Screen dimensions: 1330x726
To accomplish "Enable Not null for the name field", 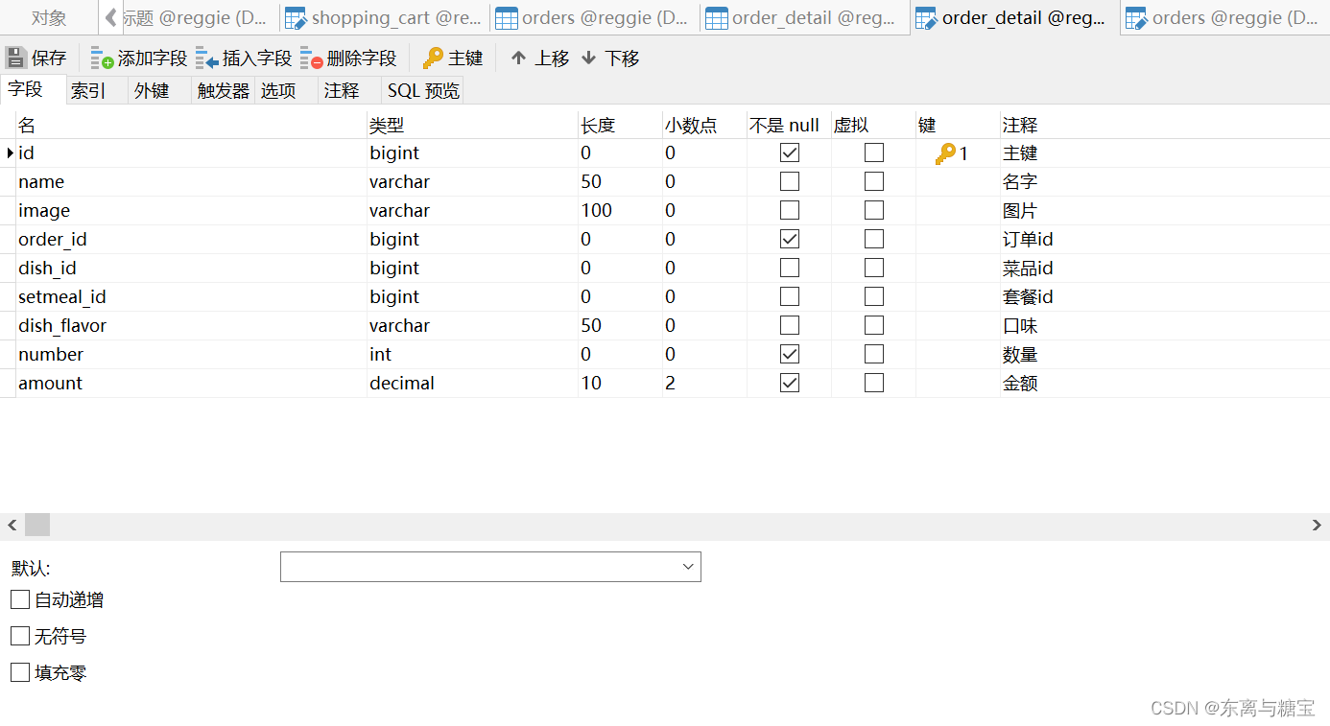I will (x=790, y=181).
